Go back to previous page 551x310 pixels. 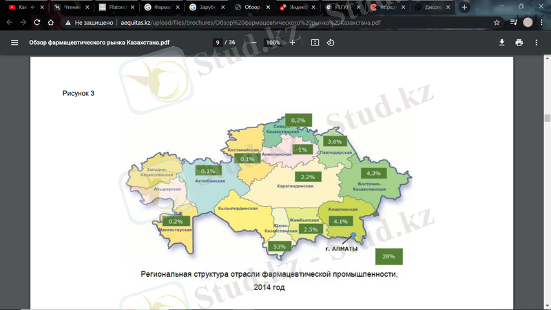pyautogui.click(x=10, y=23)
